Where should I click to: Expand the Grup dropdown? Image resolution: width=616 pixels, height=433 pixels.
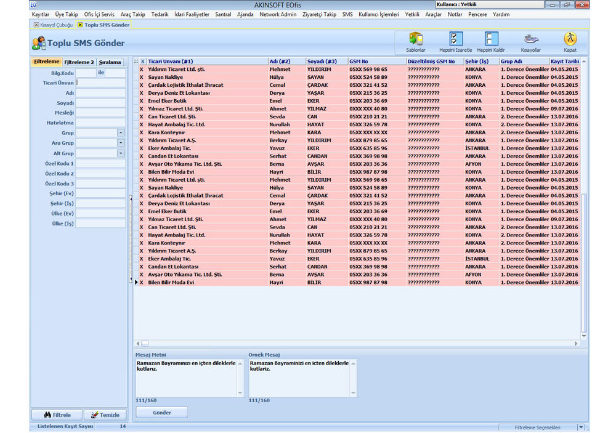coord(121,133)
